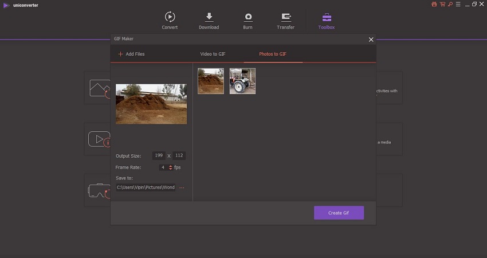The height and width of the screenshot is (258, 487).
Task: Select the Photos to GIF tab
Action: coord(273,54)
